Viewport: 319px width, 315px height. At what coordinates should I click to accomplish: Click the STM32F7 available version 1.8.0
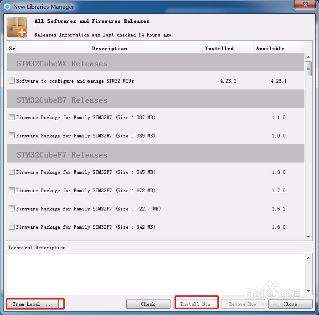point(278,172)
